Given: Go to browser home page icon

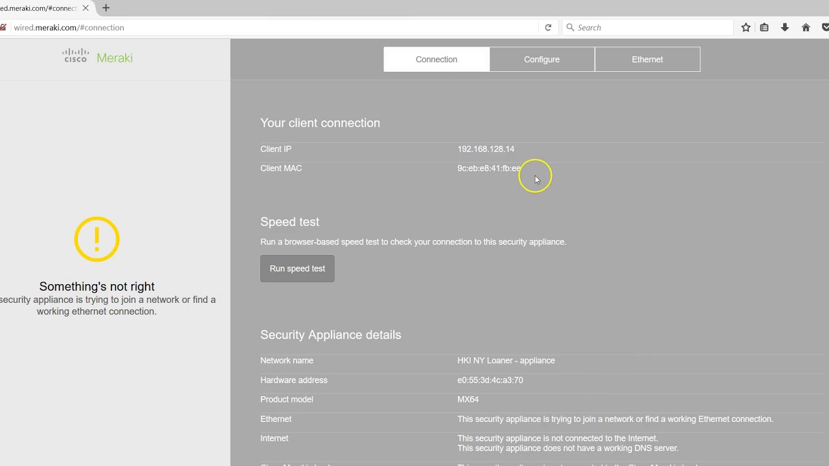Looking at the screenshot, I should (x=806, y=27).
